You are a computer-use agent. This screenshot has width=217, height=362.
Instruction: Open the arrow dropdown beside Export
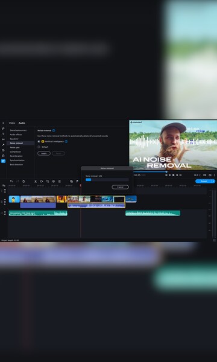[213, 181]
